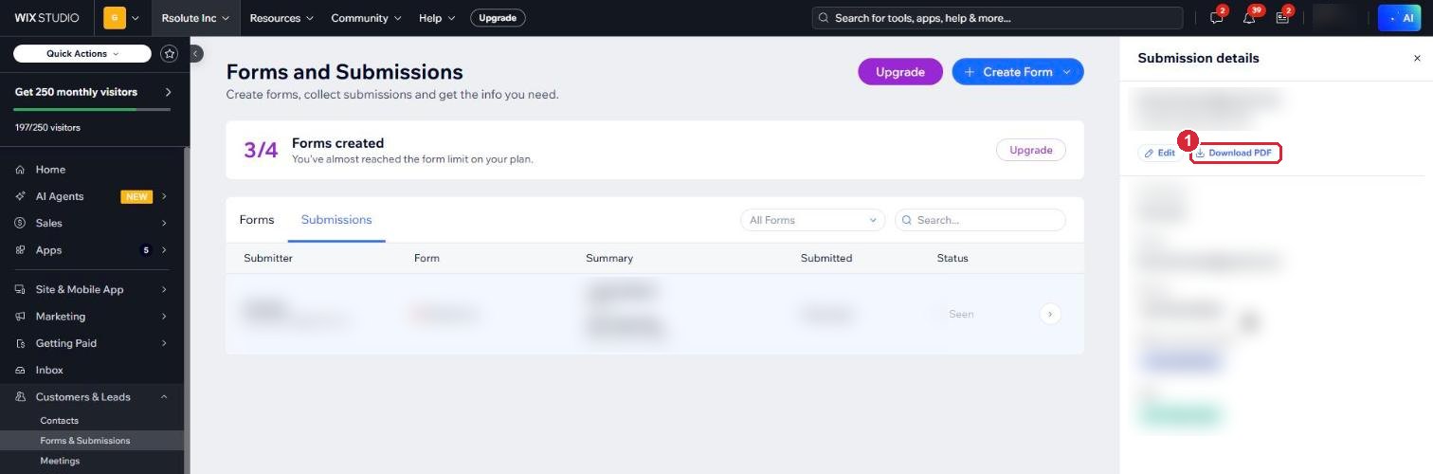The width and height of the screenshot is (1433, 474).
Task: Open the Rsolute Inc site menu
Action: coord(196,18)
